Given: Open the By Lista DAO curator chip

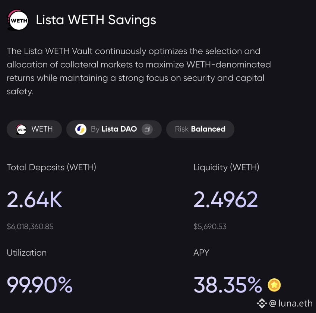Looking at the screenshot, I should [x=114, y=129].
